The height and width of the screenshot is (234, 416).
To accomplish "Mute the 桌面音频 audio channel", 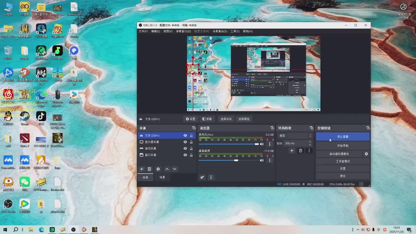I will point(262,160).
